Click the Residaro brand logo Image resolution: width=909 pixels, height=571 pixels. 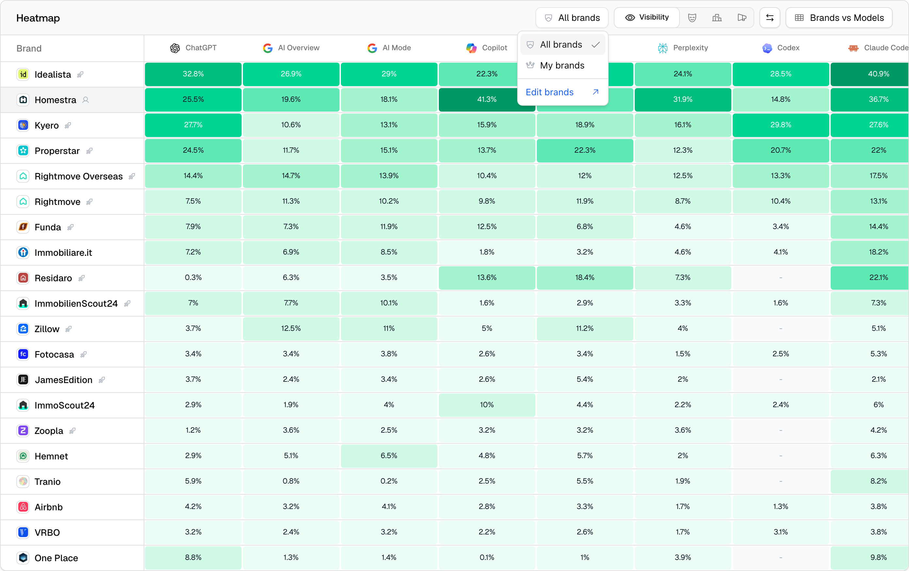click(x=23, y=278)
